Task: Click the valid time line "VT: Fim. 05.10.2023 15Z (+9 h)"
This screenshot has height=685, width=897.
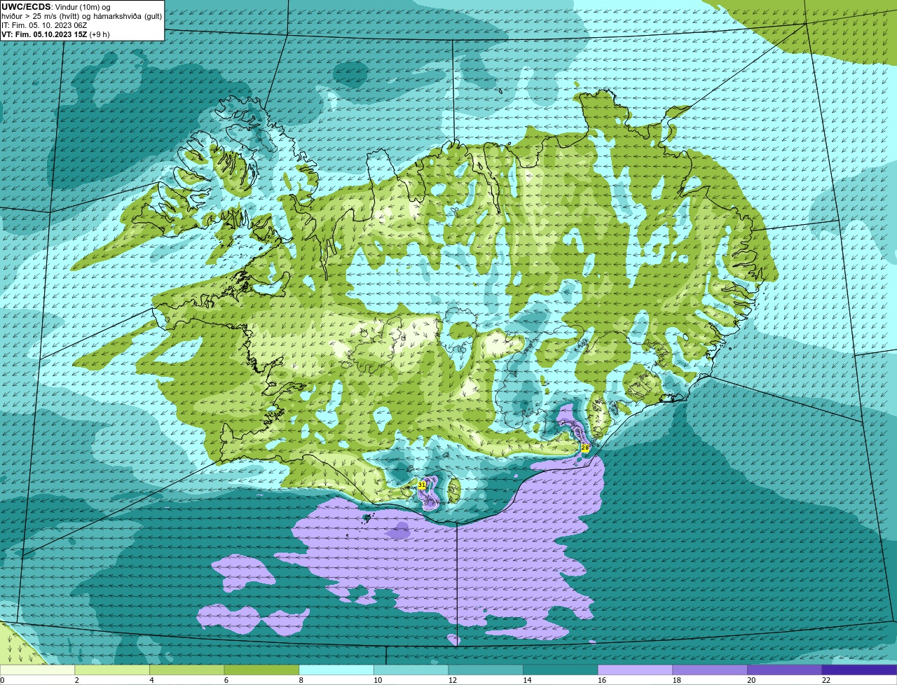Action: point(55,34)
